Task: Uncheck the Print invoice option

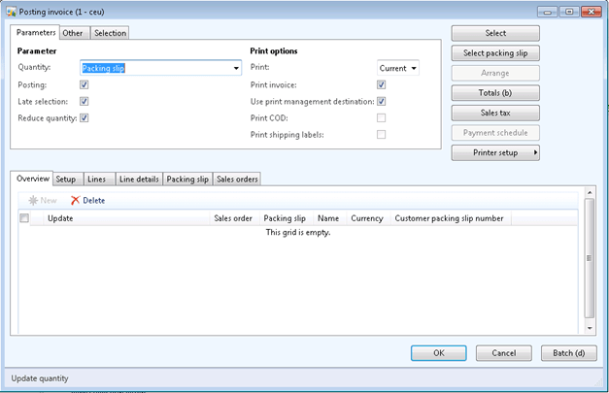Action: (382, 84)
